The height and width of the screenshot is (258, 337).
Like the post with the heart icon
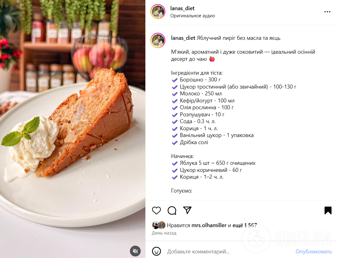[156, 210]
